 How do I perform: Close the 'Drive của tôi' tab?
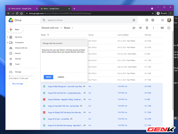pyautogui.click(x=37, y=9)
